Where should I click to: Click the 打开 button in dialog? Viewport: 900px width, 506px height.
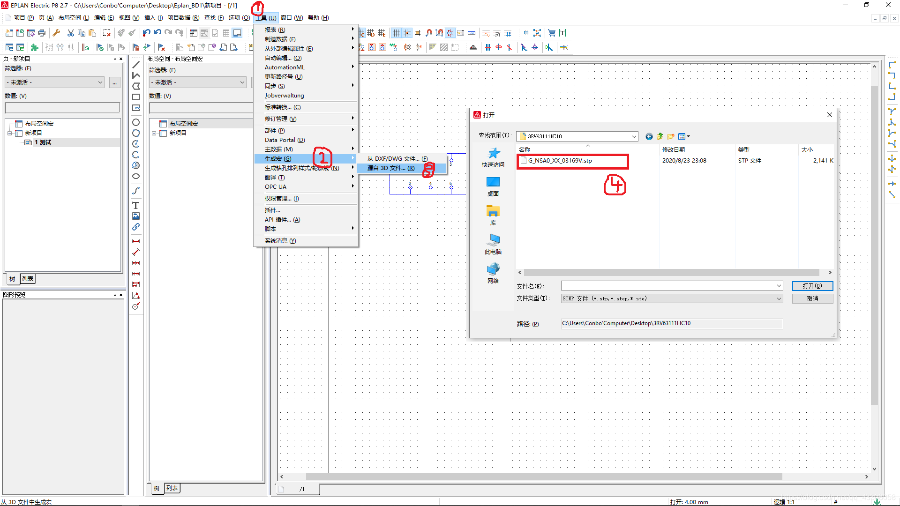[x=812, y=286]
